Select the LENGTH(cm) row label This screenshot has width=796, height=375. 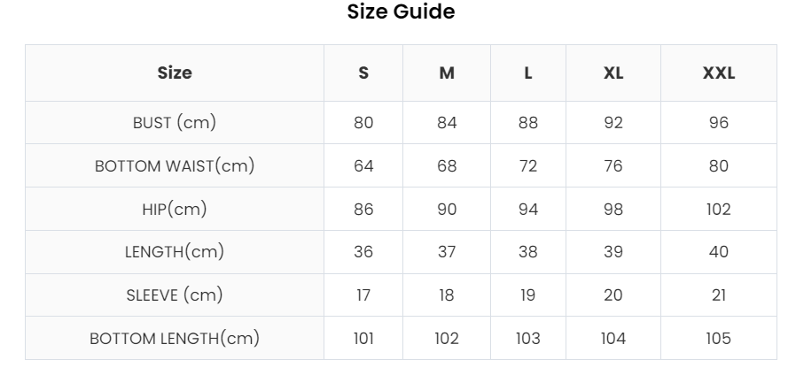(x=175, y=252)
